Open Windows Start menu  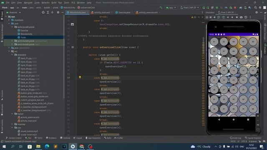click(4, 146)
